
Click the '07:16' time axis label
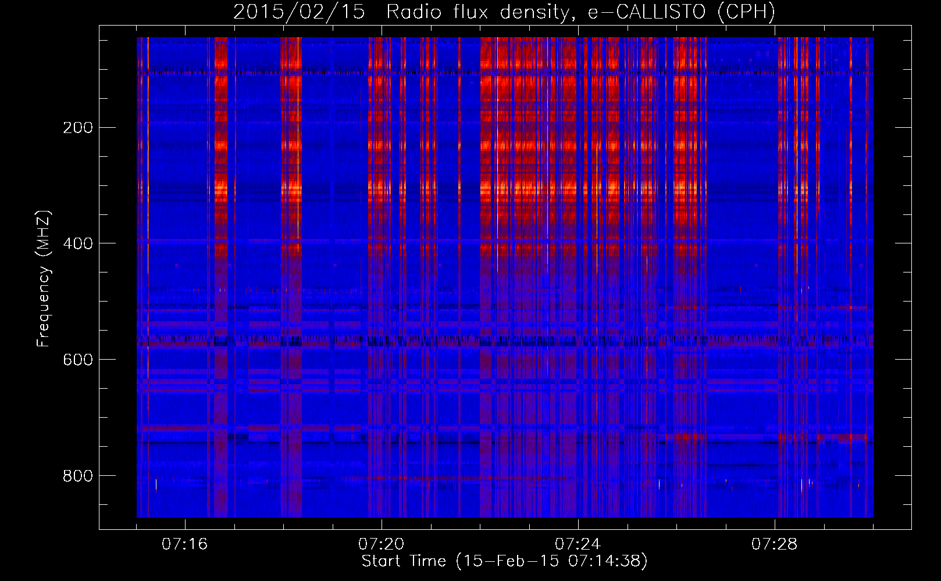(x=185, y=544)
